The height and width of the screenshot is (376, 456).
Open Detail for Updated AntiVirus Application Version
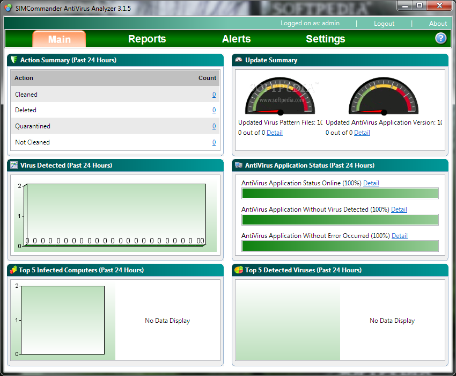pos(362,133)
